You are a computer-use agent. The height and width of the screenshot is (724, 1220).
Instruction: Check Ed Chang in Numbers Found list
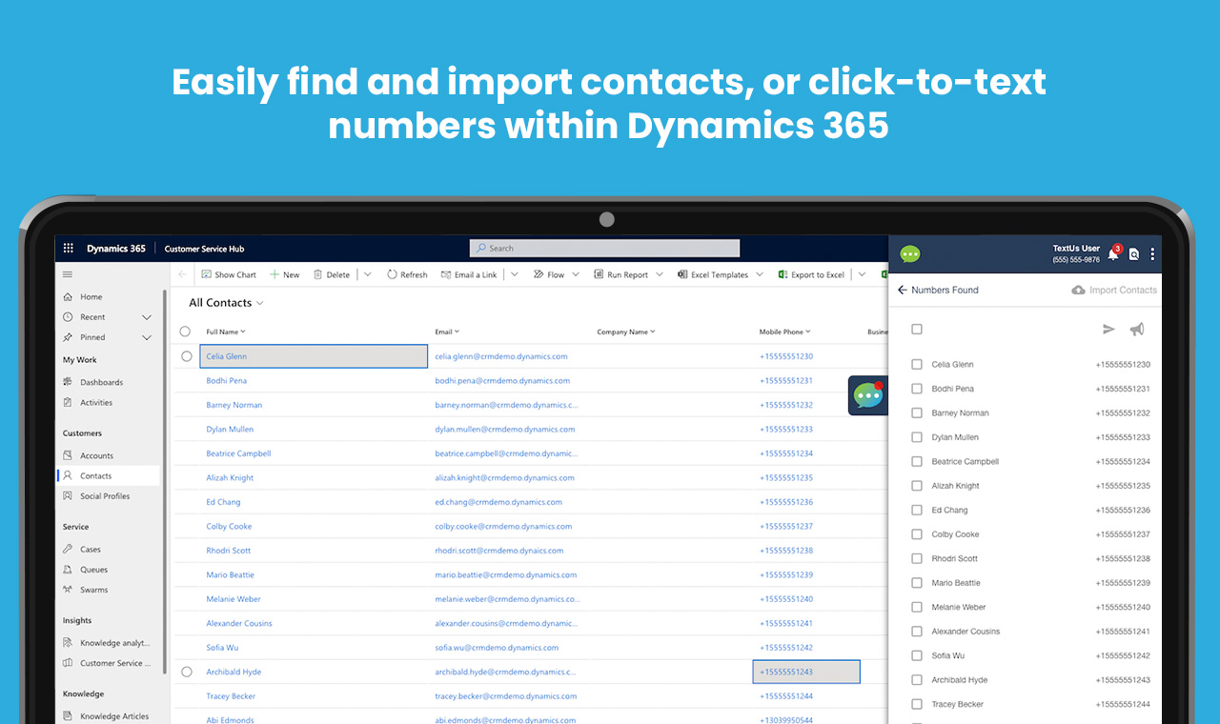click(x=917, y=510)
